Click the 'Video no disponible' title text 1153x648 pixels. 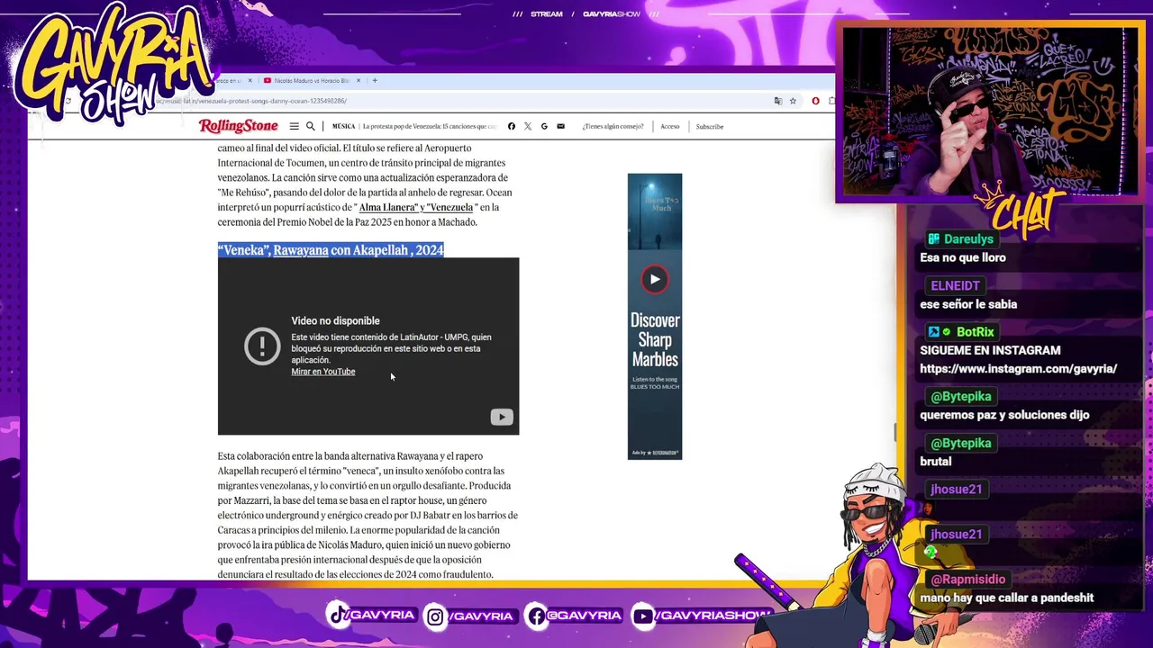[335, 320]
